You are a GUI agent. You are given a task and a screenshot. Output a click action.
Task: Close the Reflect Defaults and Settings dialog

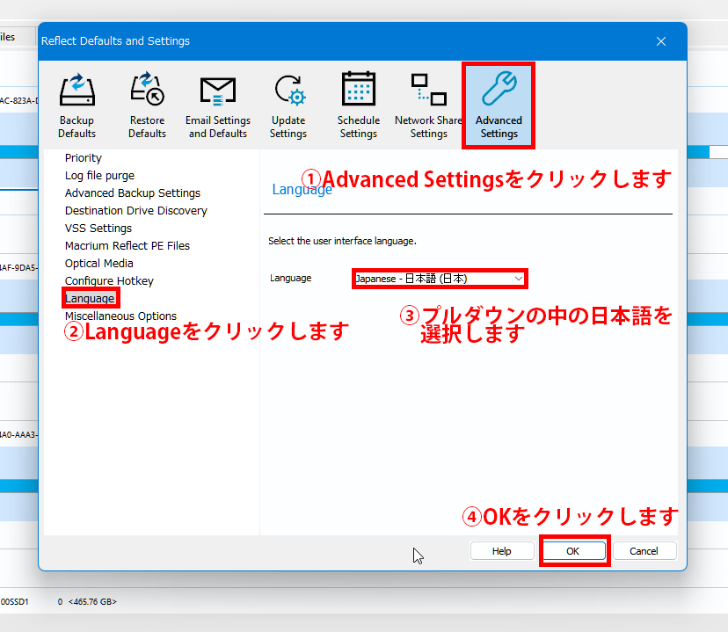[x=661, y=41]
